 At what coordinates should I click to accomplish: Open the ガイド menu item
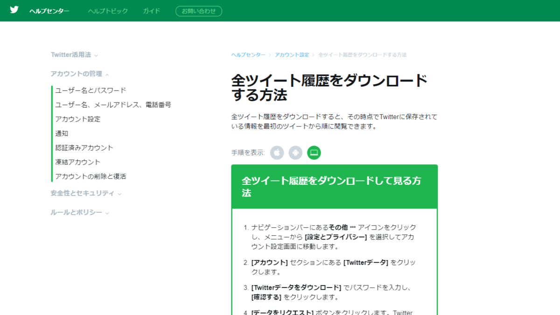pos(151,11)
